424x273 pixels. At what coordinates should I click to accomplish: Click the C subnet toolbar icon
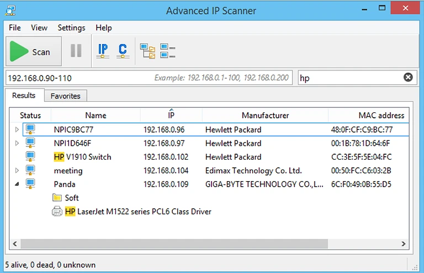(123, 51)
